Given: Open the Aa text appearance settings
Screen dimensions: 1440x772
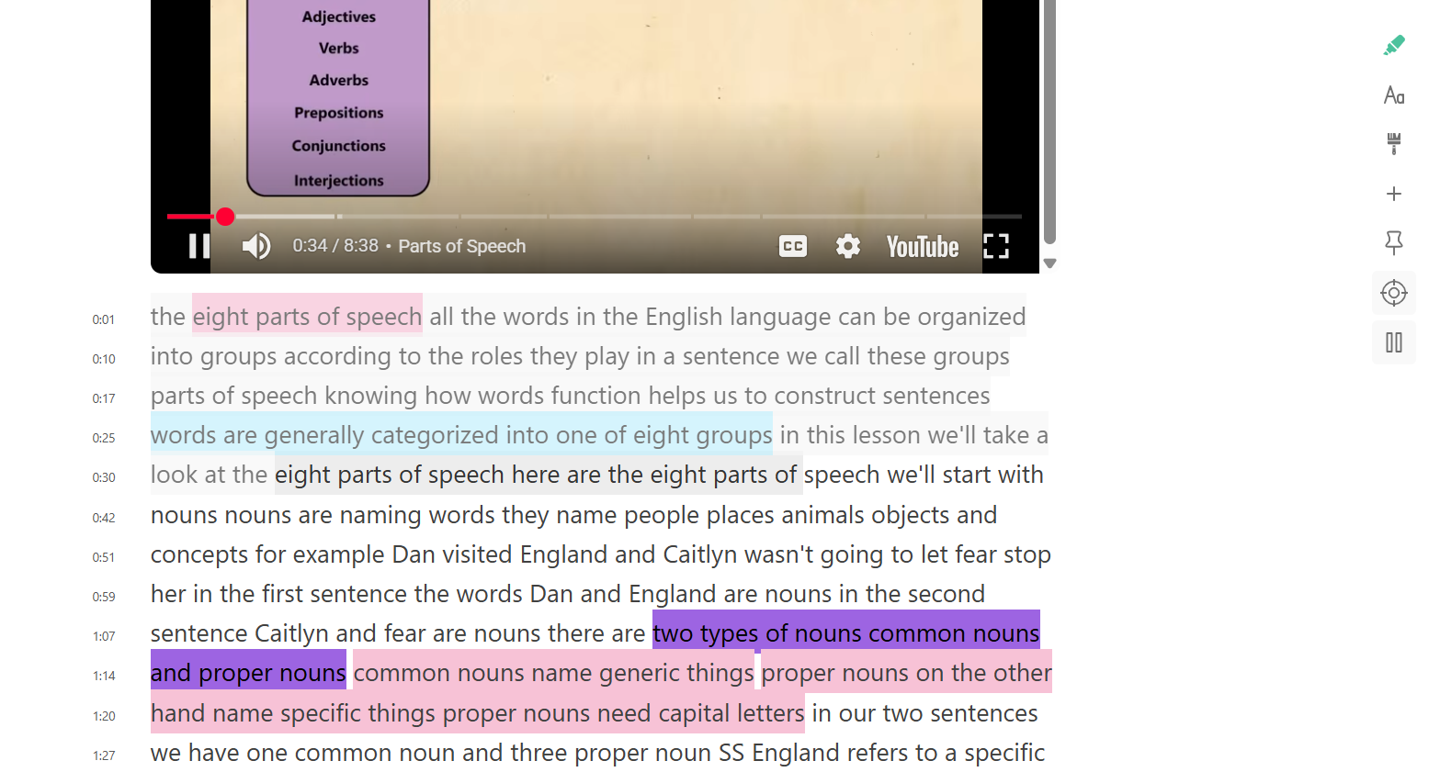Looking at the screenshot, I should pyautogui.click(x=1393, y=95).
